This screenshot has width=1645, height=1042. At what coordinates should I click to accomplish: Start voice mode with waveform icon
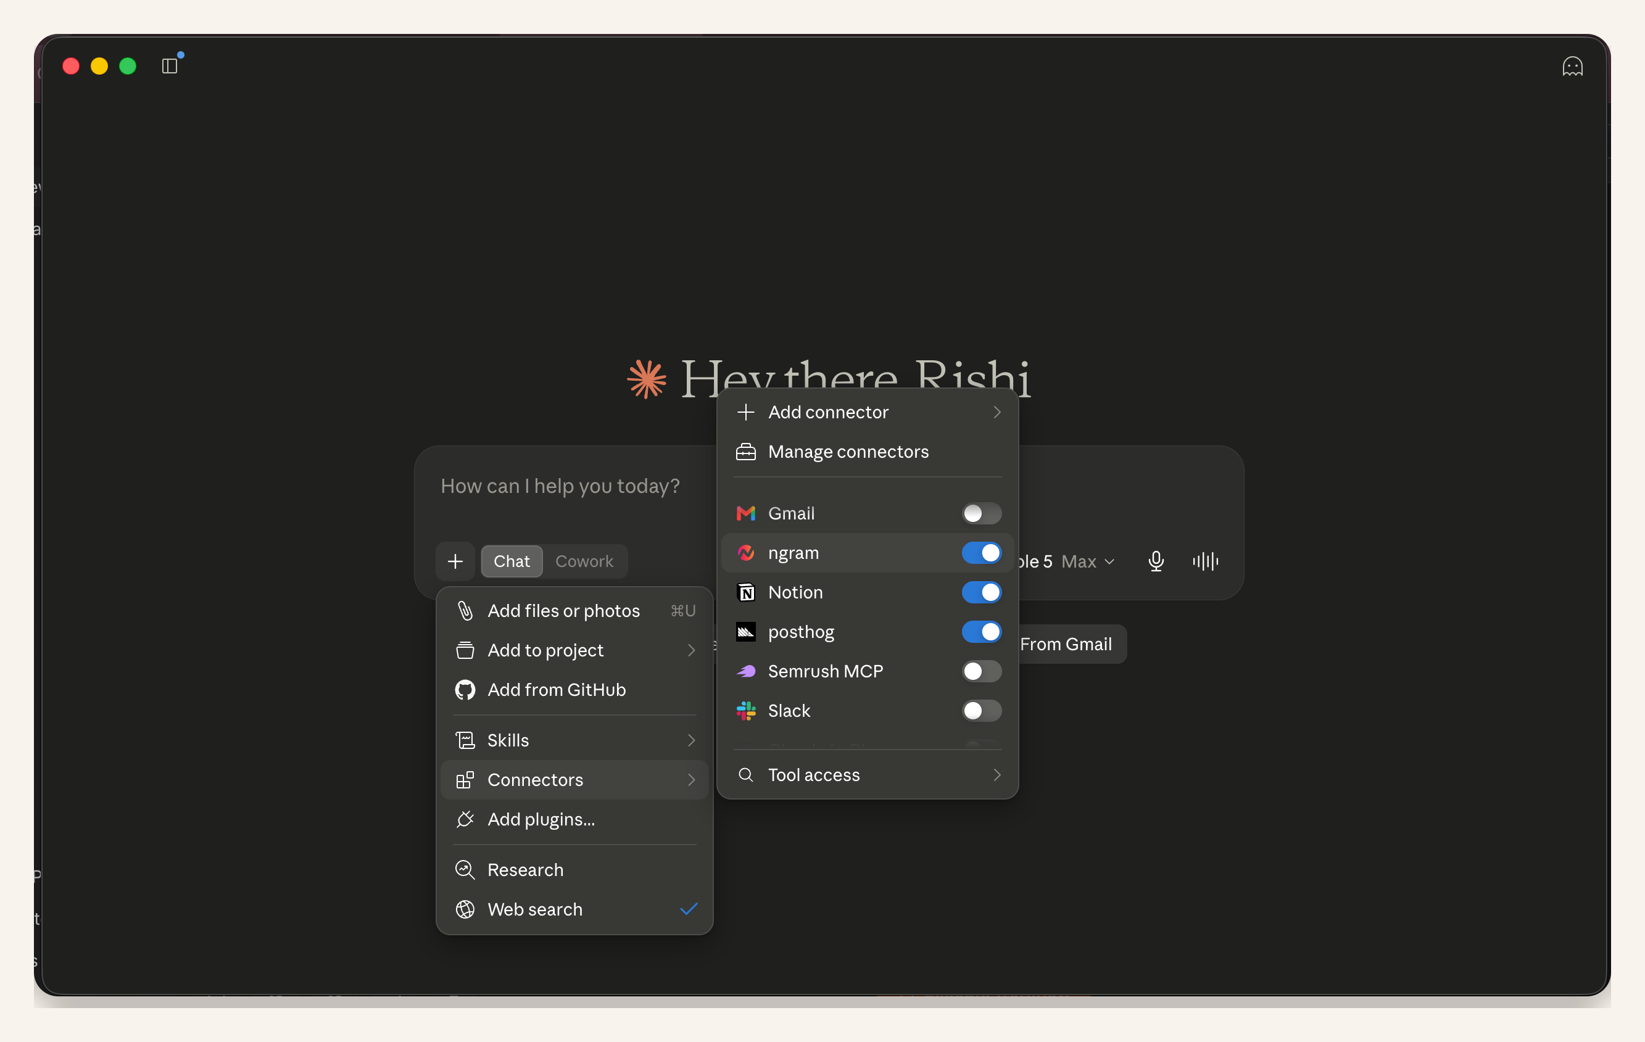(1205, 561)
